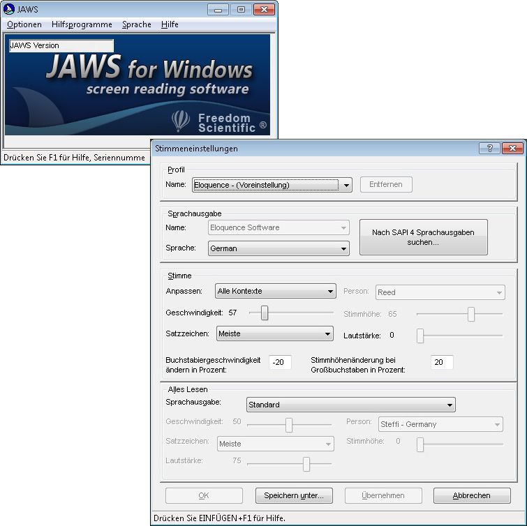527x526 pixels.
Task: Open the Sprache dropdown showing German
Action: tap(279, 248)
